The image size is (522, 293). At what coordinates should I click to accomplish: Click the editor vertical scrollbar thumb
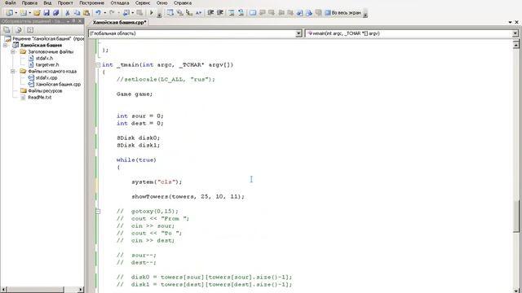click(x=516, y=216)
